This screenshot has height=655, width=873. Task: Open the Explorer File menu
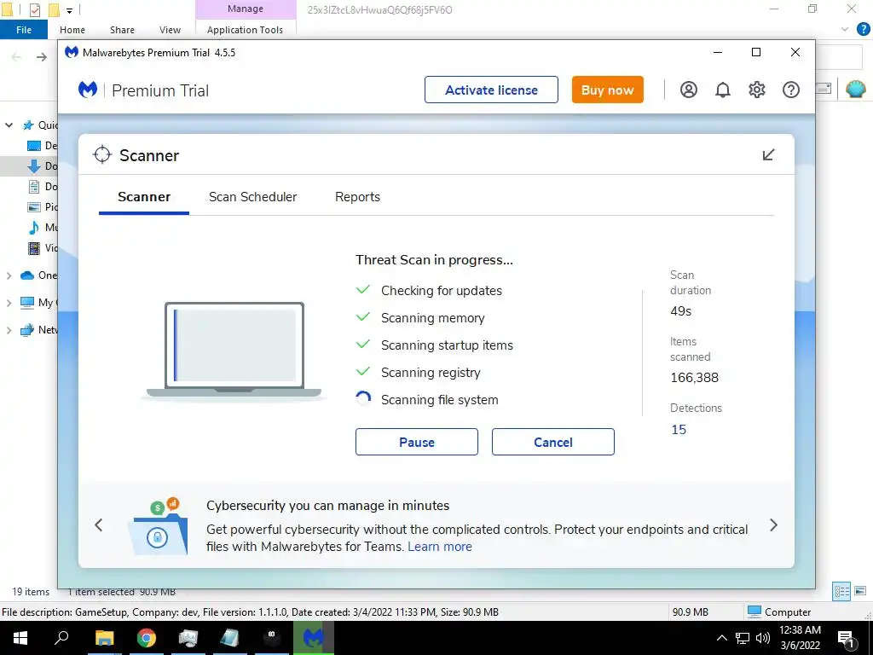(x=24, y=30)
